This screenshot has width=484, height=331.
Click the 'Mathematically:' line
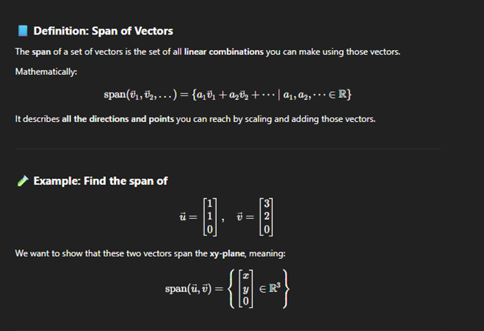pos(46,72)
